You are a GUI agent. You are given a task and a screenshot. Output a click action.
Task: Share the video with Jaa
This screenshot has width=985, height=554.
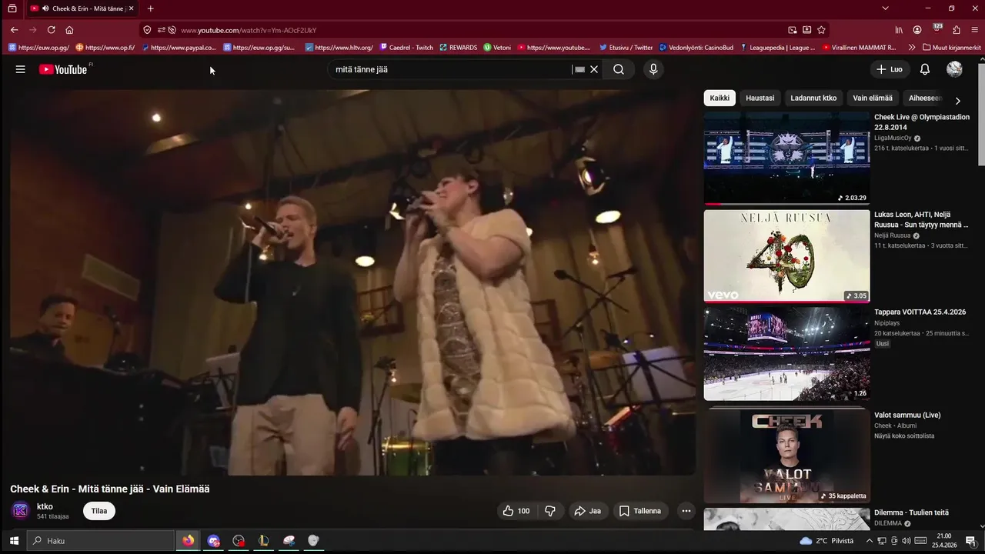coord(588,511)
